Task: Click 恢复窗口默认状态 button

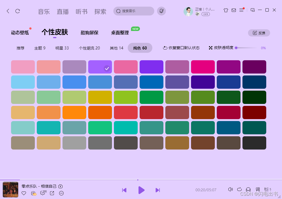Action: (x=181, y=48)
